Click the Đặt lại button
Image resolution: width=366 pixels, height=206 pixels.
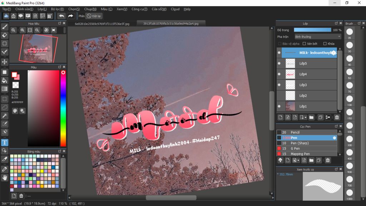tap(94, 16)
